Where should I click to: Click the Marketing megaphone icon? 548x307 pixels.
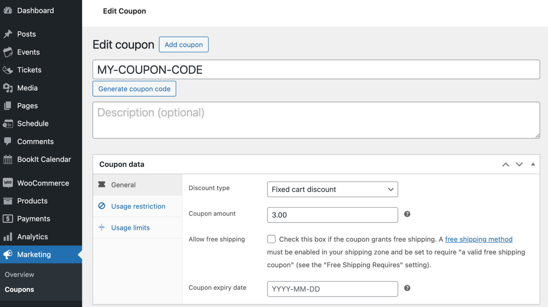[x=8, y=255]
